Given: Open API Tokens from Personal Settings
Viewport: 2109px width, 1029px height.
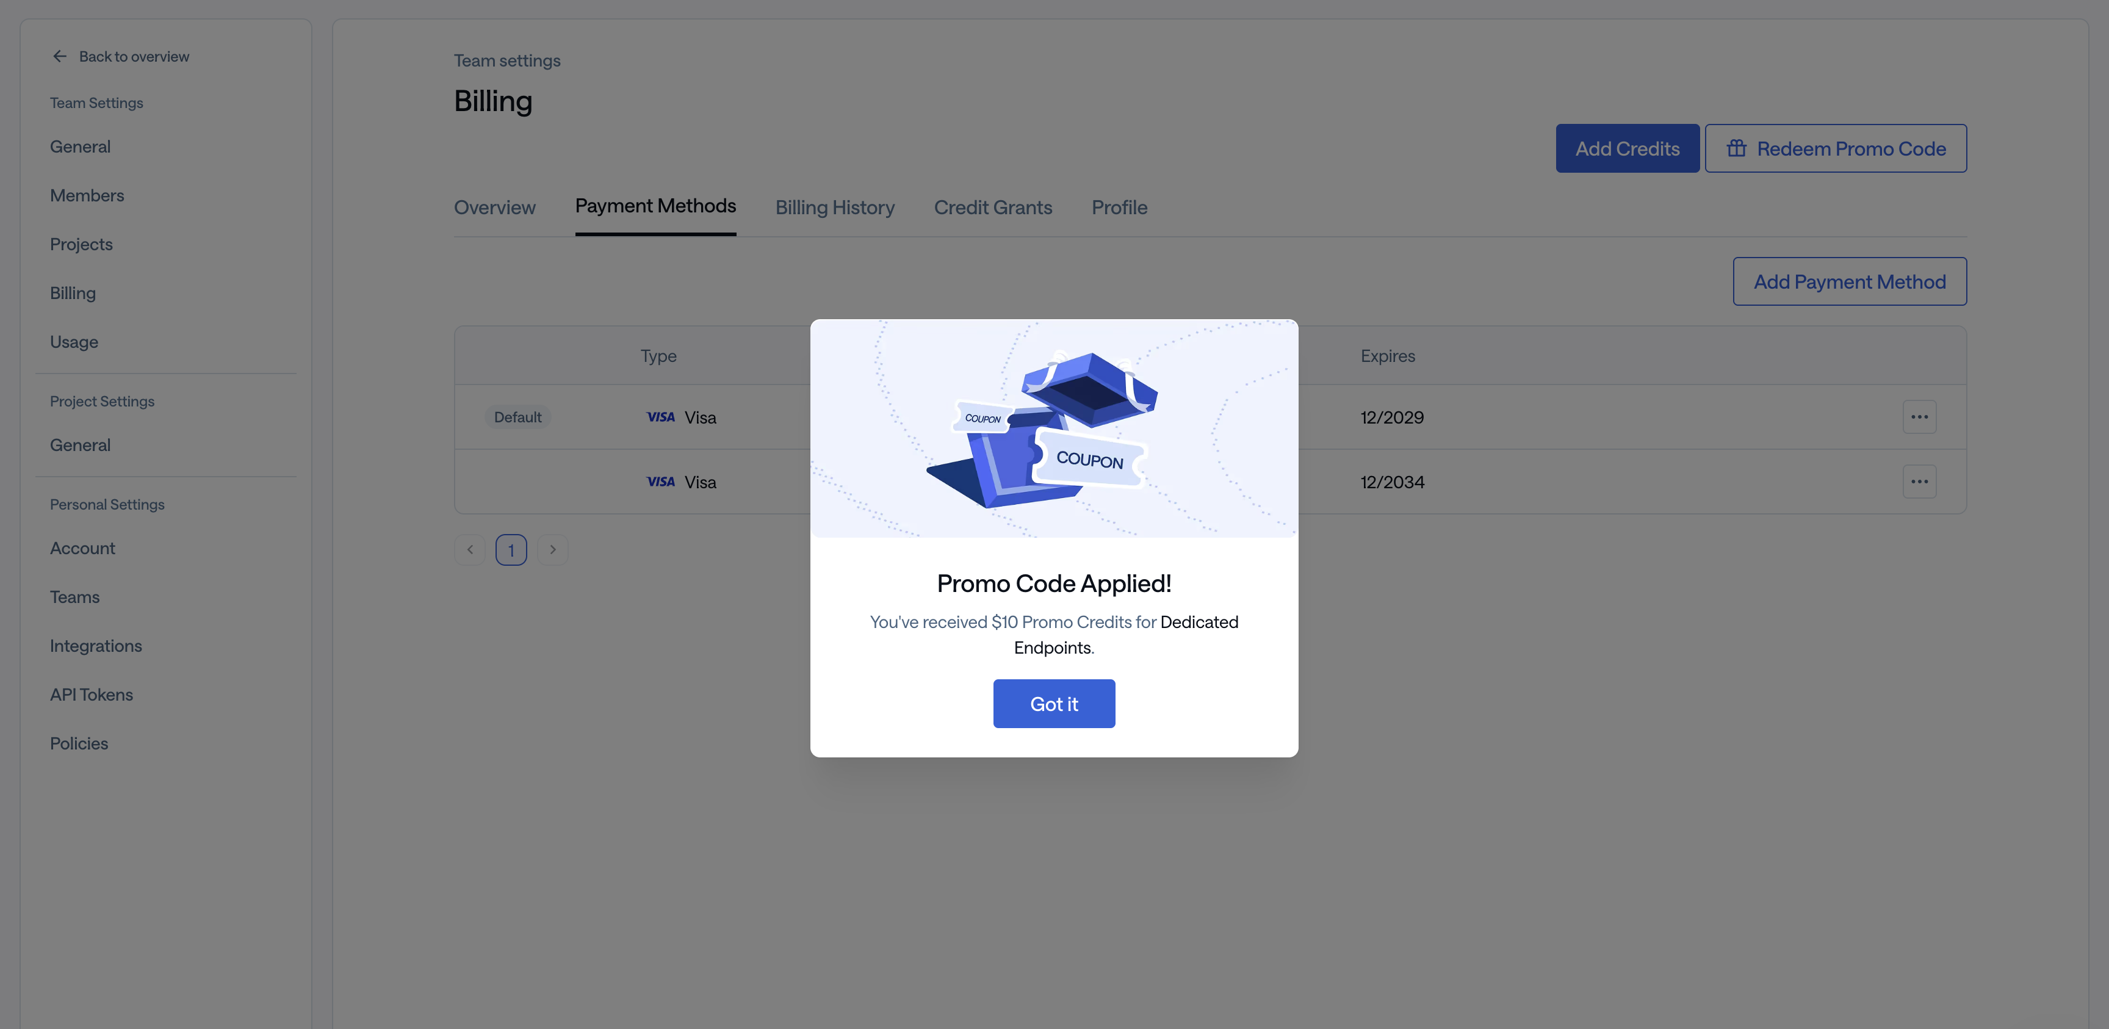Looking at the screenshot, I should (91, 693).
